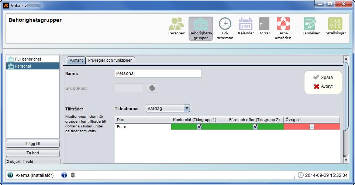The width and height of the screenshot is (355, 185).
Task: Open Larmområden alarm icon
Action: click(x=283, y=28)
